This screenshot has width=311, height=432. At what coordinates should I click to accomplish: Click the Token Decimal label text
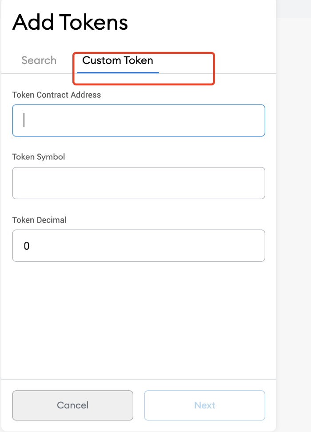pos(40,220)
